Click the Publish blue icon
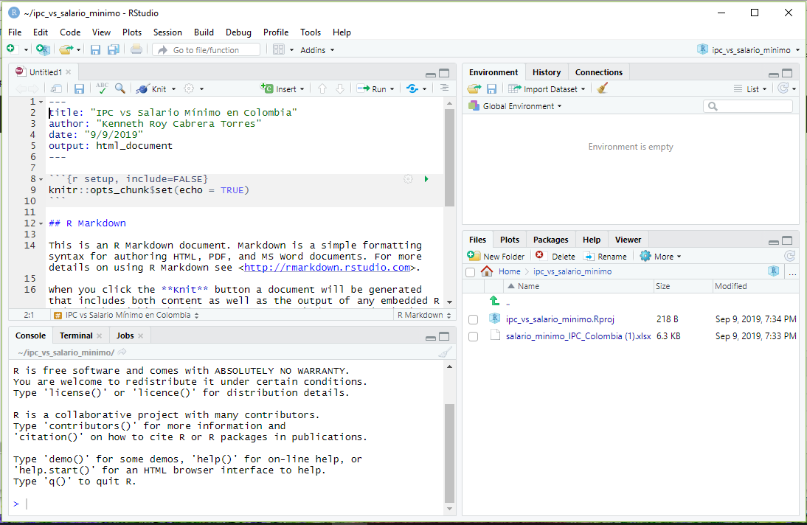This screenshot has height=525, width=807. coord(412,88)
